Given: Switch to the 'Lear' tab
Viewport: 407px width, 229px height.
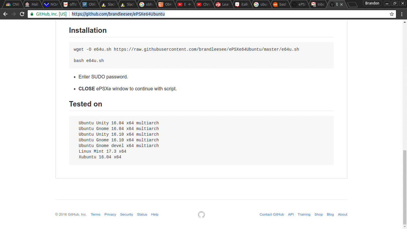Looking at the screenshot, I should coord(222,4).
